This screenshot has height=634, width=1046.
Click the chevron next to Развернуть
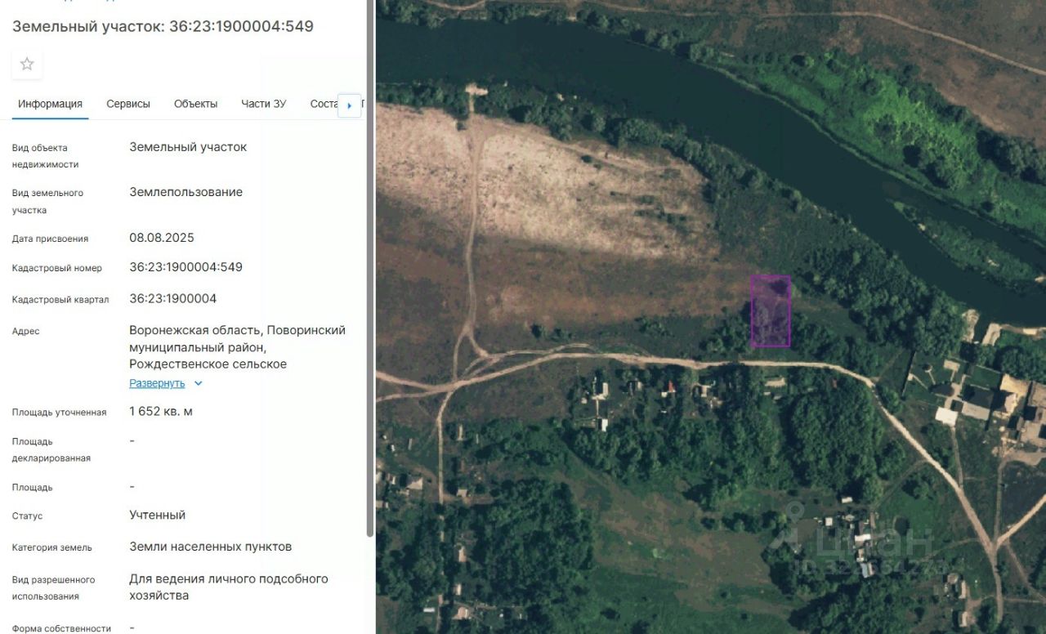(198, 383)
